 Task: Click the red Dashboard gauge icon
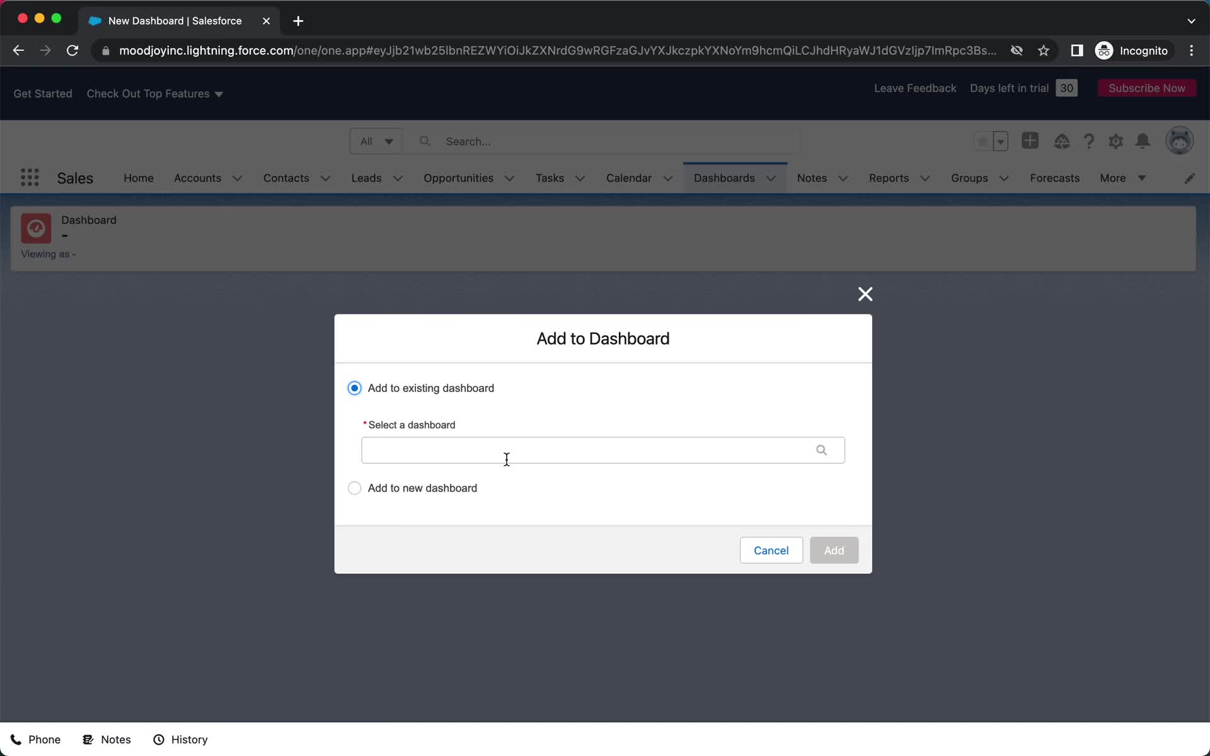(36, 228)
